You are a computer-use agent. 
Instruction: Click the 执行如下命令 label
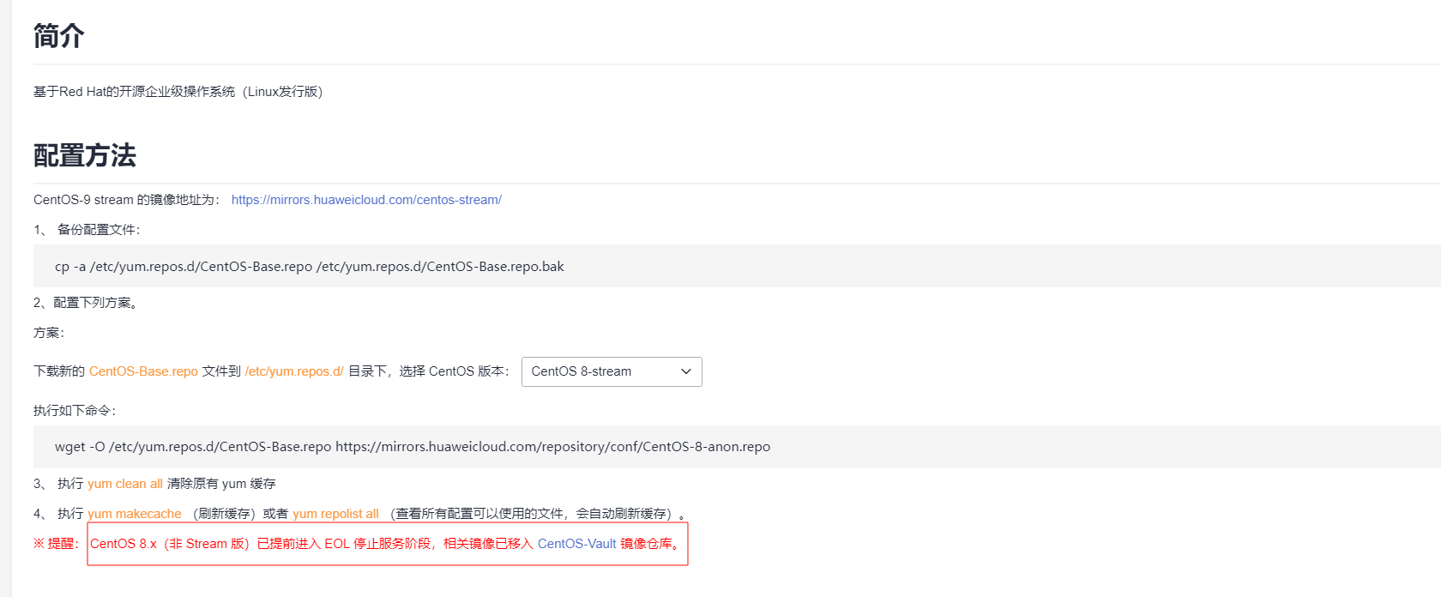(x=75, y=411)
